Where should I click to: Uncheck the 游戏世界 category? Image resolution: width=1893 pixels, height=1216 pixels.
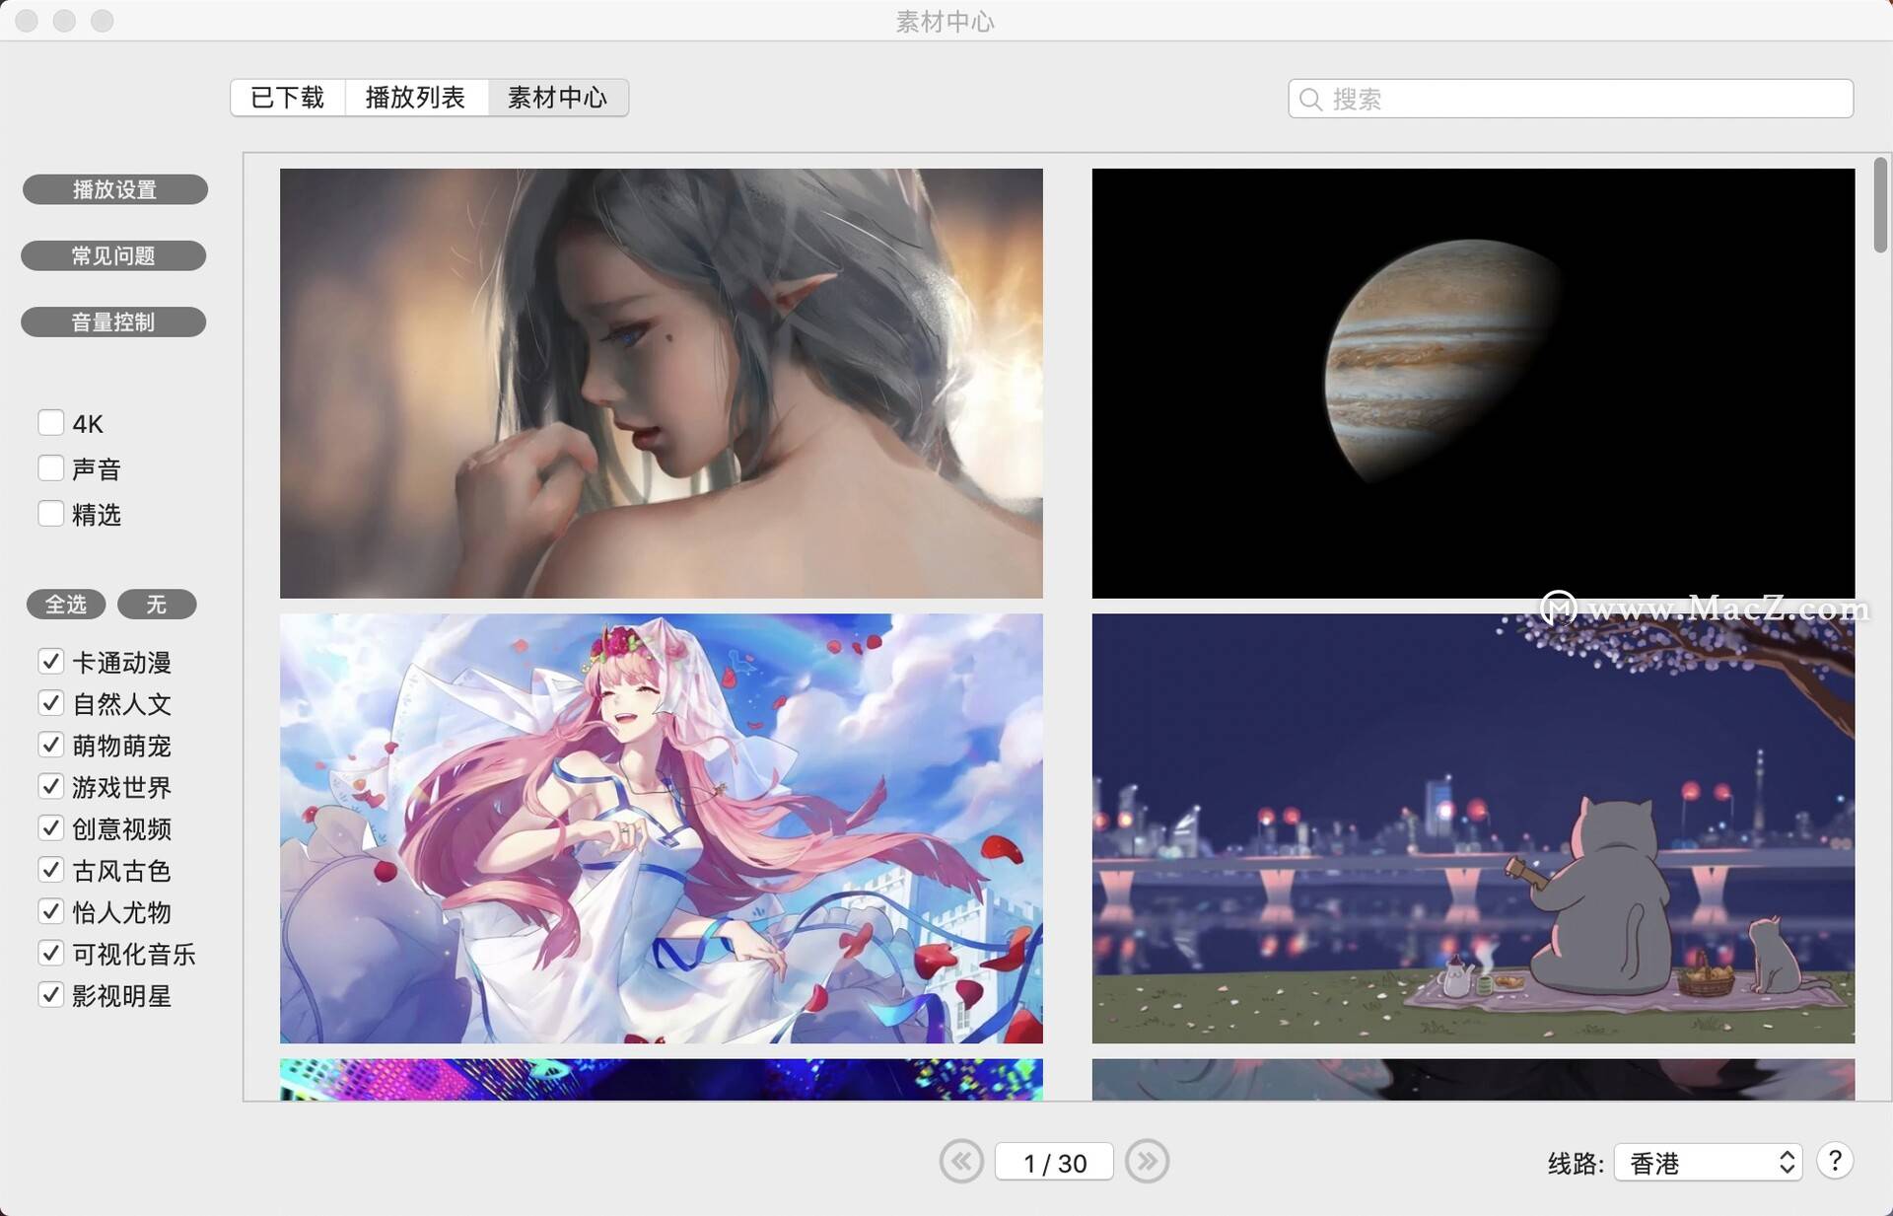coord(50,786)
